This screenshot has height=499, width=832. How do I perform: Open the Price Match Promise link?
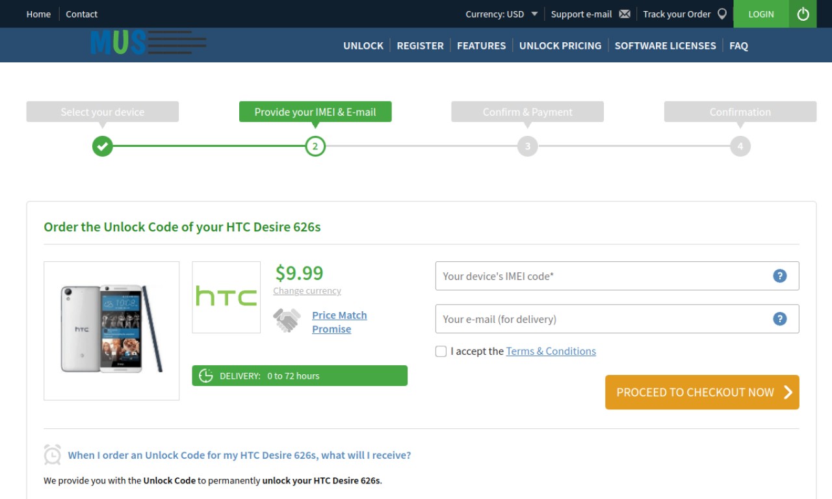point(339,322)
